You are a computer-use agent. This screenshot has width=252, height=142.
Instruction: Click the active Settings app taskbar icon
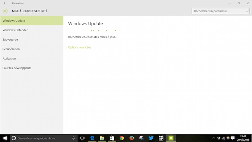[x=171, y=138]
